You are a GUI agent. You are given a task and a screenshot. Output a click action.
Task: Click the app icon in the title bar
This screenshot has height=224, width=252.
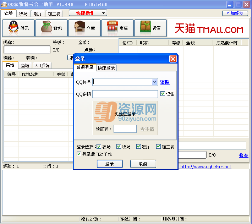click(x=4, y=4)
